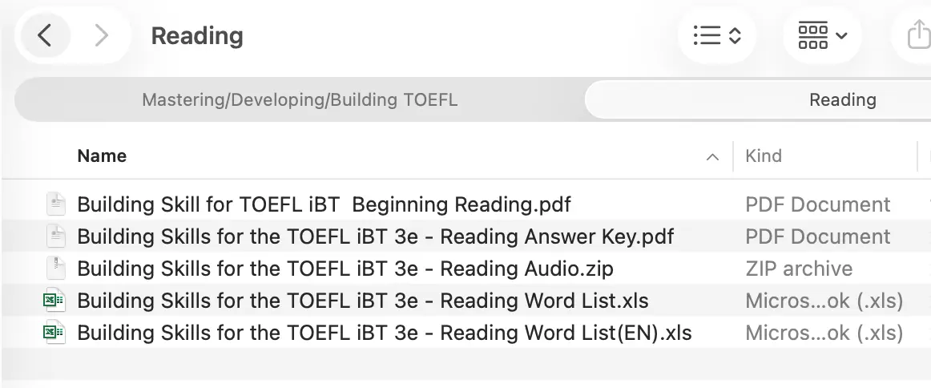The width and height of the screenshot is (931, 388).
Task: Toggle sort order using the caret arrow
Action: coord(712,157)
